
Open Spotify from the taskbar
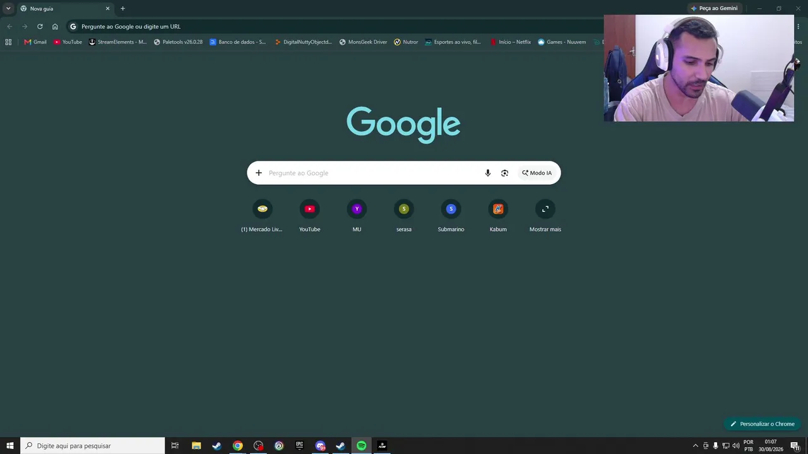361,446
